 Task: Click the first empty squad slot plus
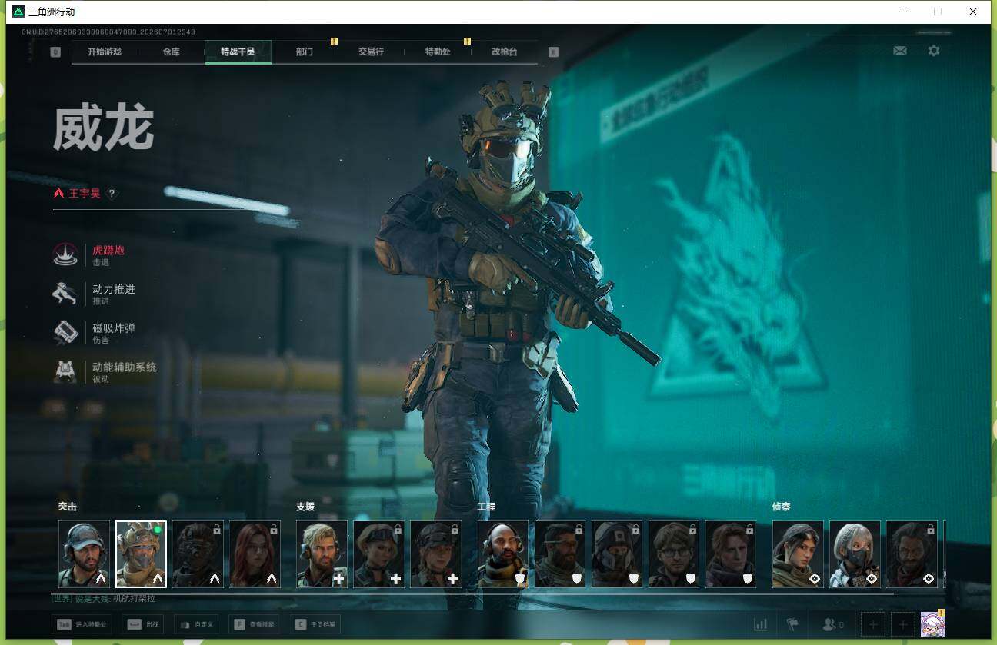click(x=873, y=624)
